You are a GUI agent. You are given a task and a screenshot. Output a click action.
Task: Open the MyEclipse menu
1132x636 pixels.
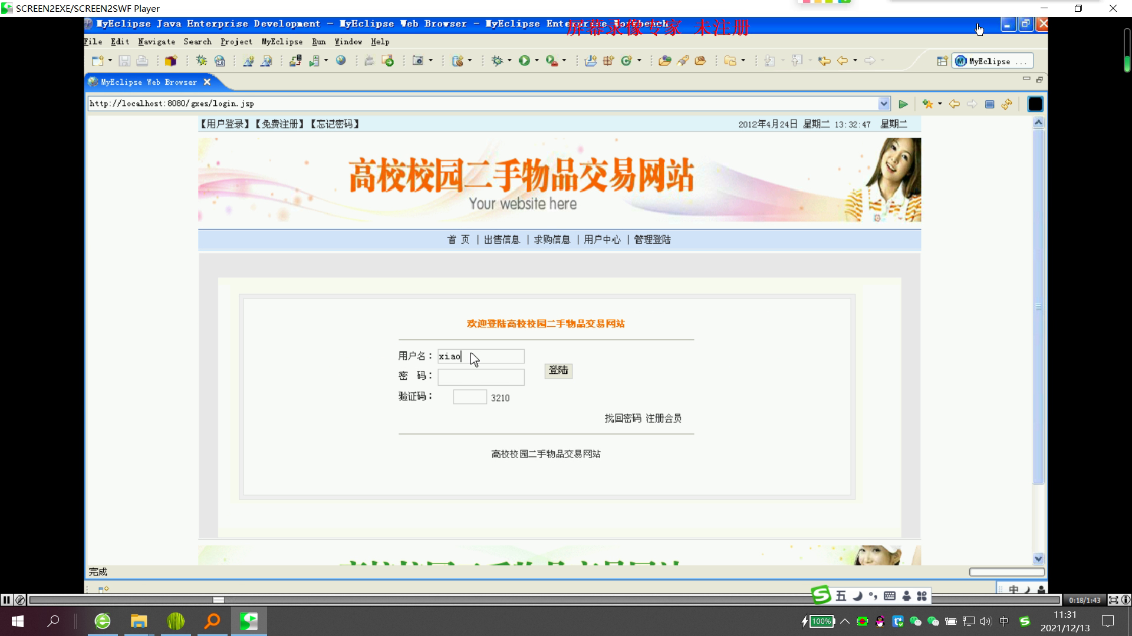[282, 42]
